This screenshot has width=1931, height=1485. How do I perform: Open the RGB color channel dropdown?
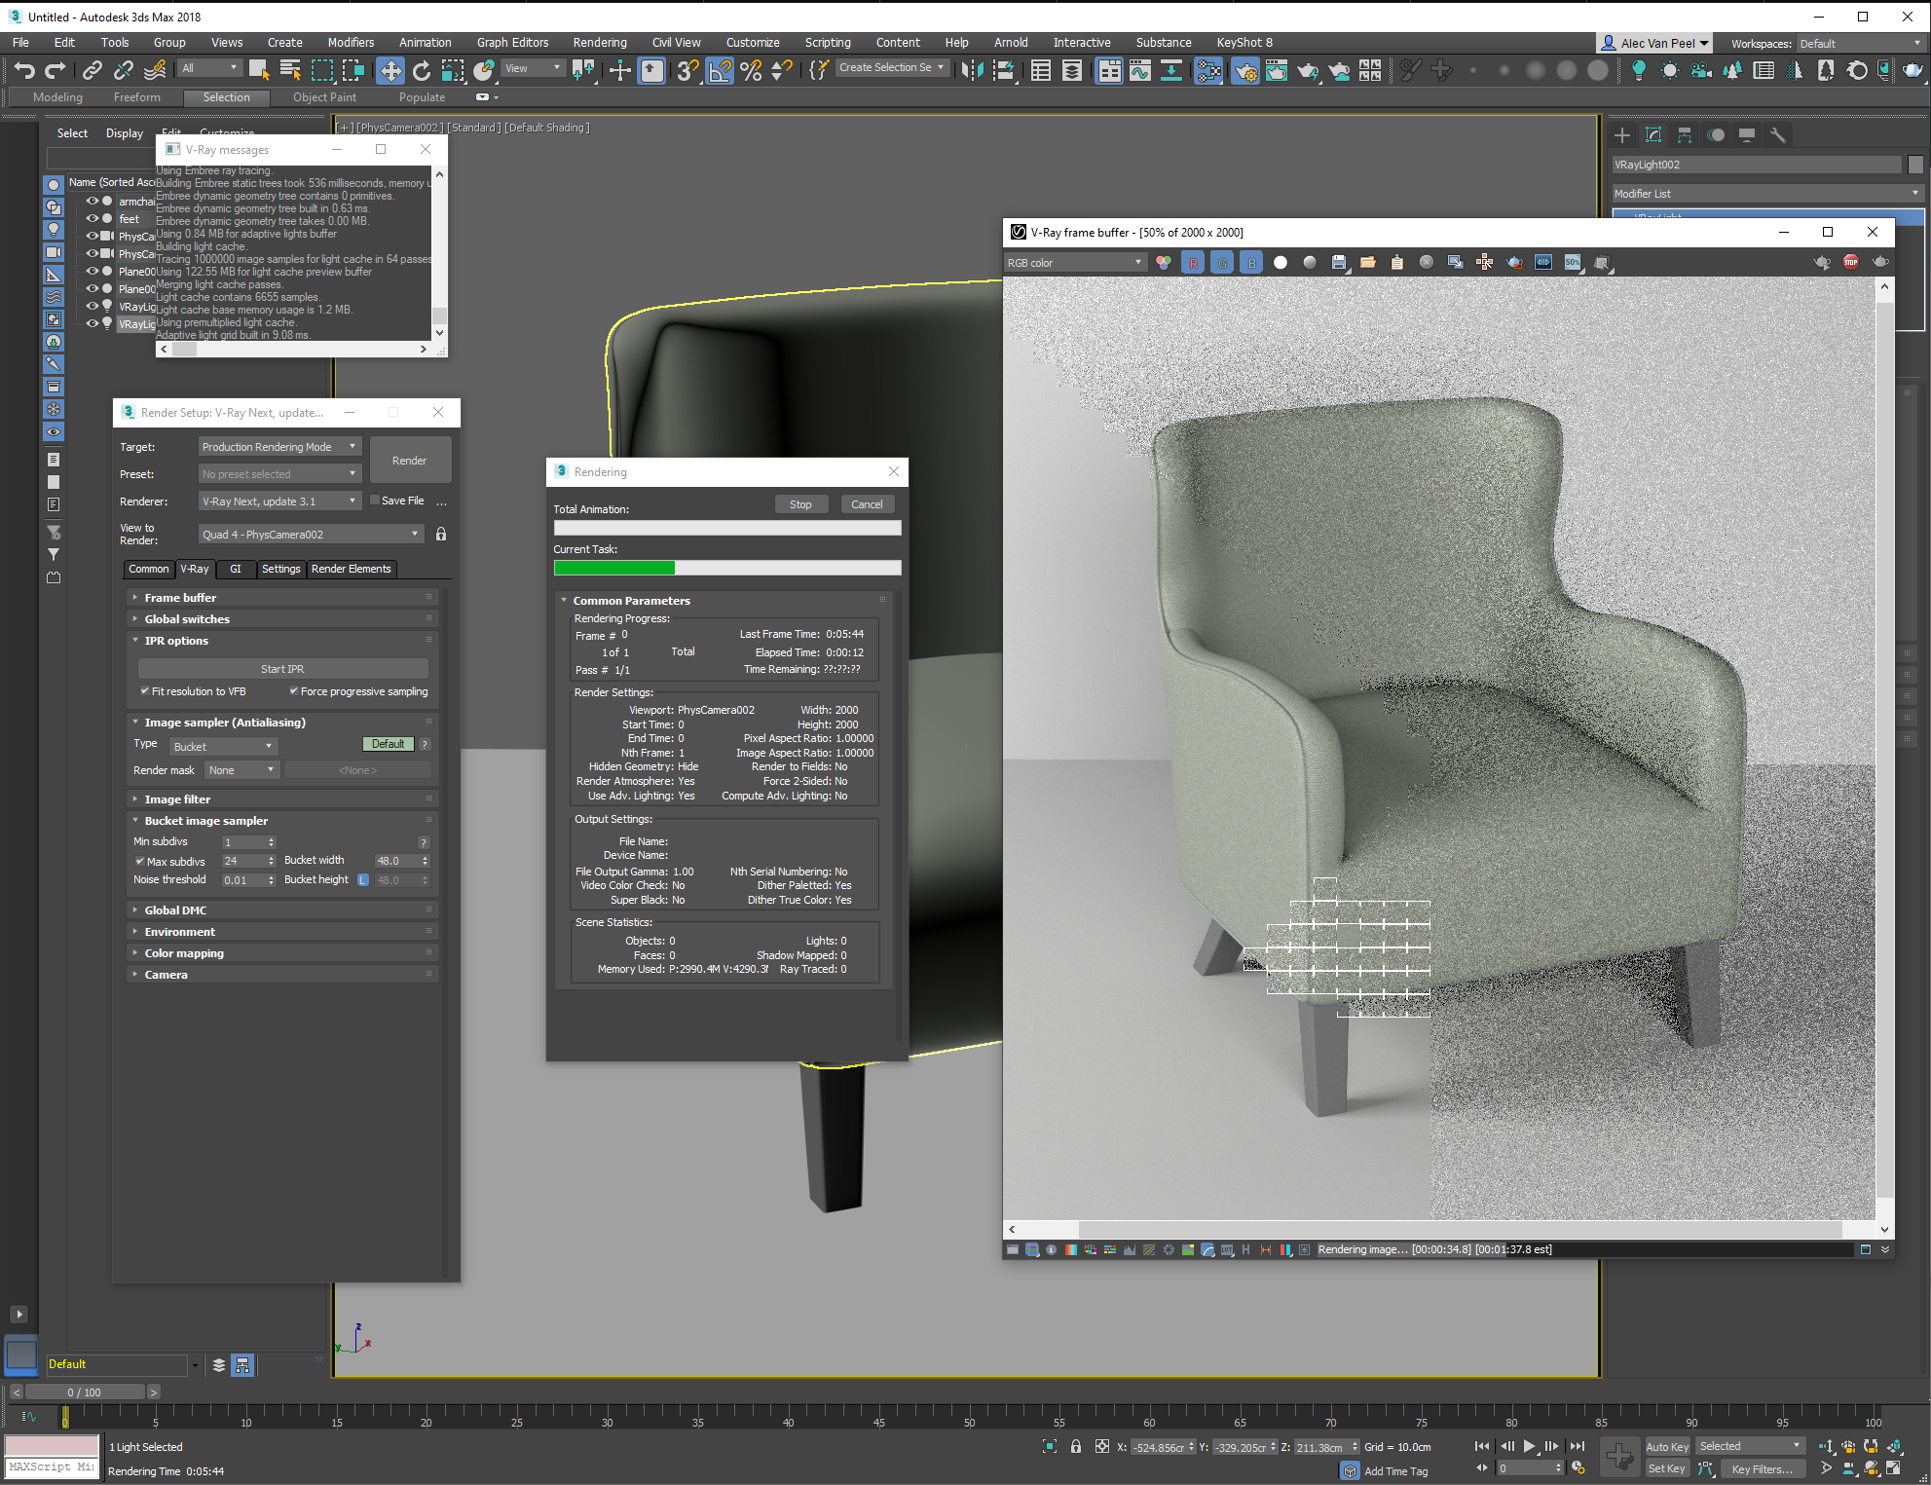1076,263
